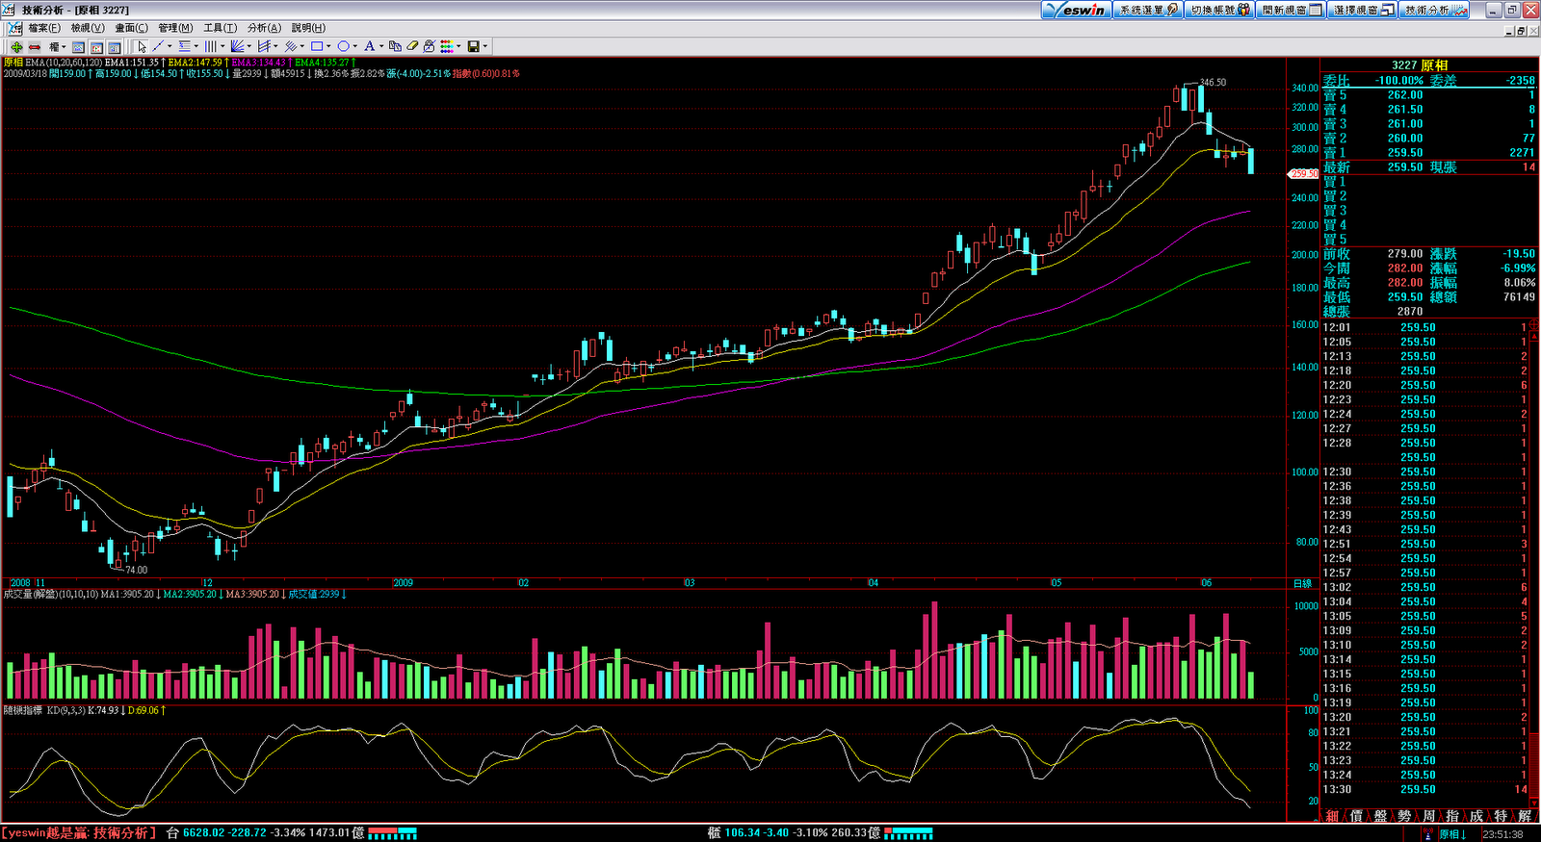Click the 切換帳號 button
Viewport: 1541px width, 842px height.
click(1219, 10)
